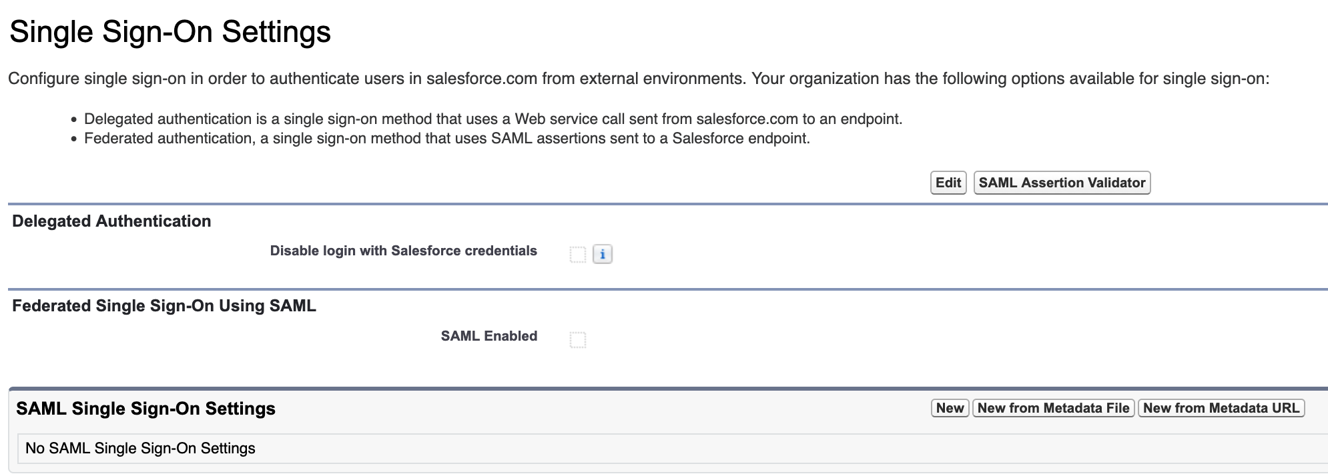Toggle SAML Enabled in Federated Single Sign-On

click(x=577, y=339)
